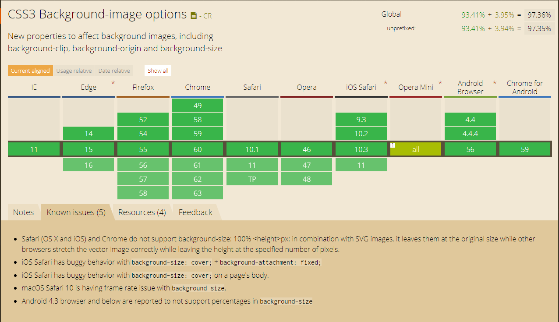Select the Current aligned view mode
The image size is (559, 322).
(x=30, y=71)
